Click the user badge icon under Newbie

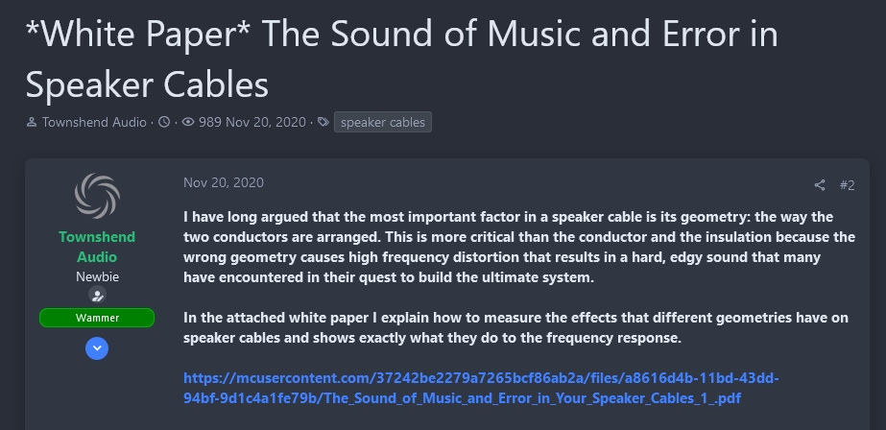pos(97,295)
